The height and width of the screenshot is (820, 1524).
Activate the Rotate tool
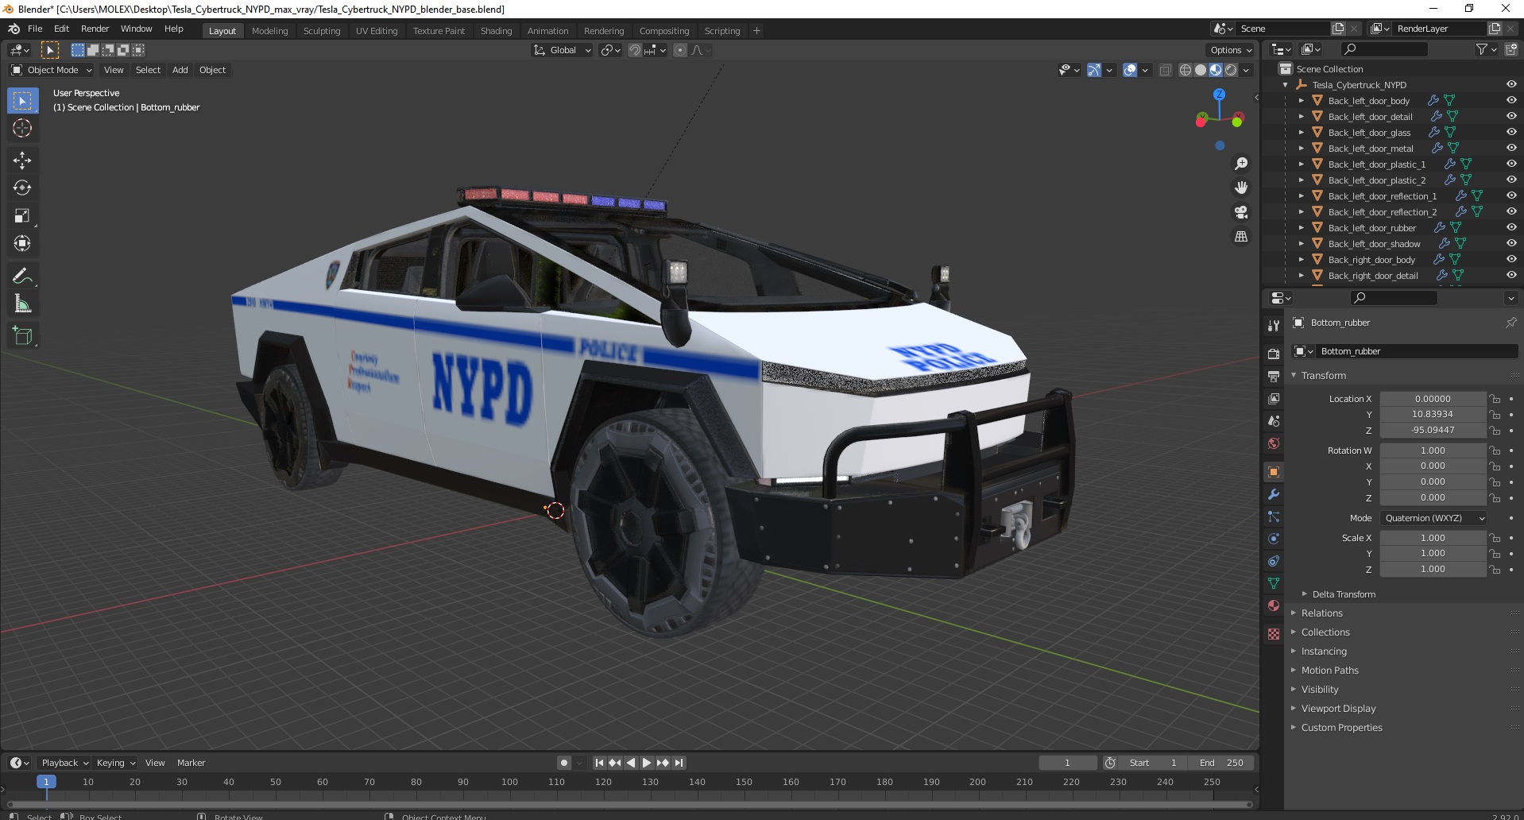[x=22, y=188]
